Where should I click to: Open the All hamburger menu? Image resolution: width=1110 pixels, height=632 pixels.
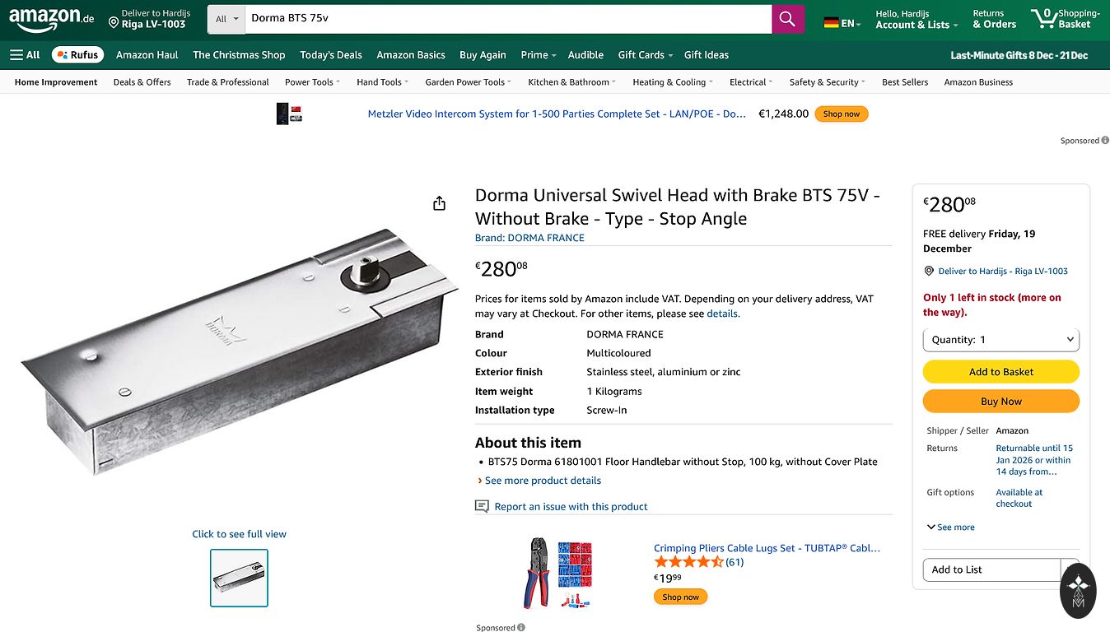coord(25,55)
